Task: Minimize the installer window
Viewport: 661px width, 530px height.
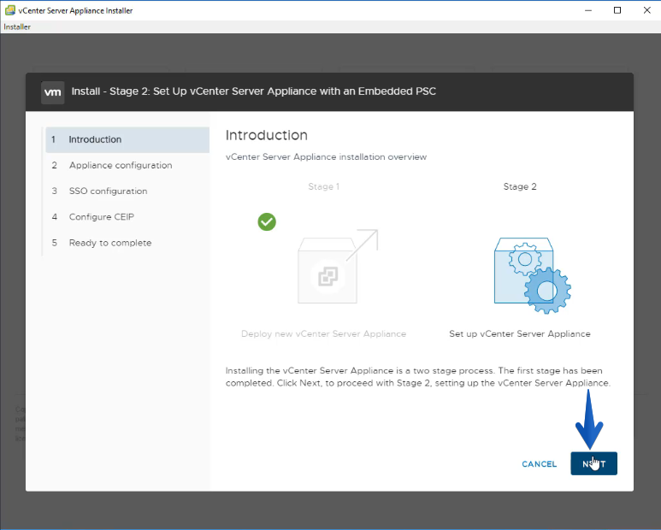Action: tap(588, 10)
